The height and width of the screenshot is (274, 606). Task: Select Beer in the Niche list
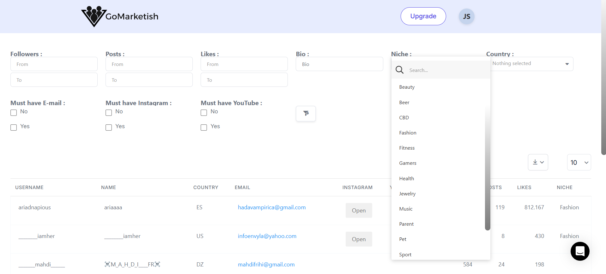pyautogui.click(x=438, y=103)
